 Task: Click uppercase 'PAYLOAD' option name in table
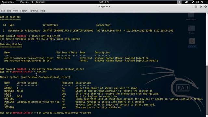coord(9,102)
